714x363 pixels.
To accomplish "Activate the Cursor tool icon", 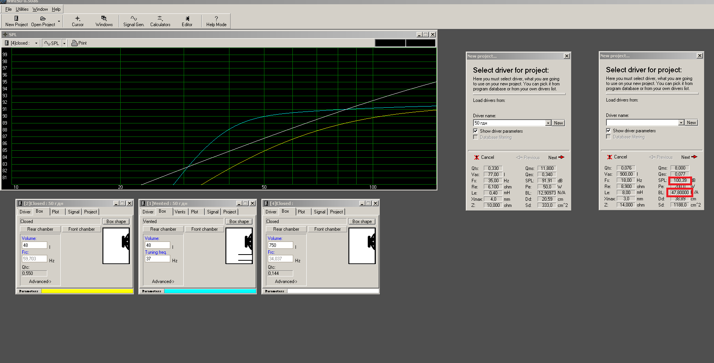I will tap(78, 18).
